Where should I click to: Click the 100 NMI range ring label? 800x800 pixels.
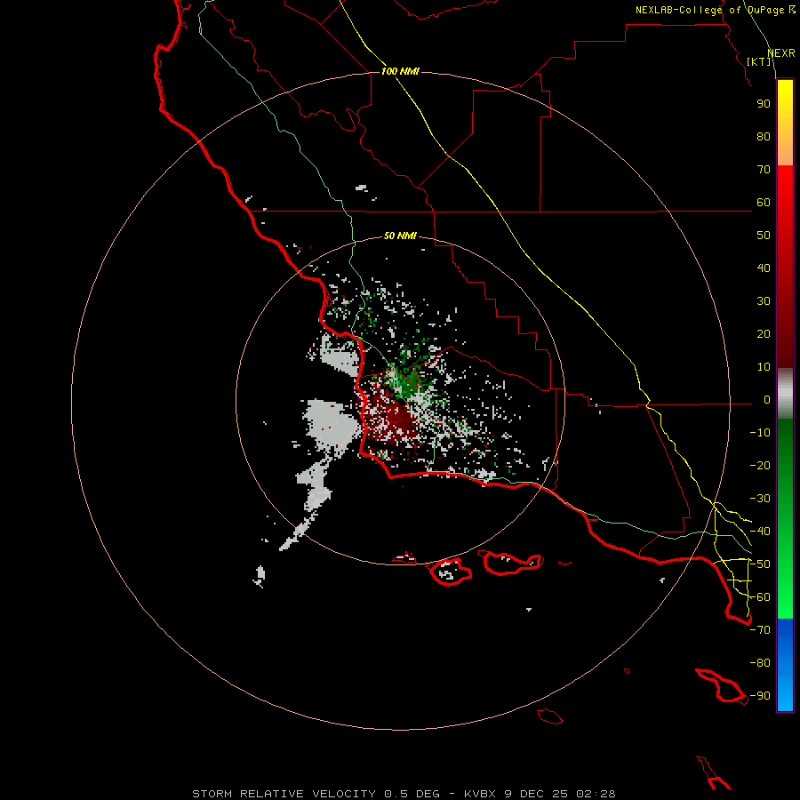click(401, 71)
